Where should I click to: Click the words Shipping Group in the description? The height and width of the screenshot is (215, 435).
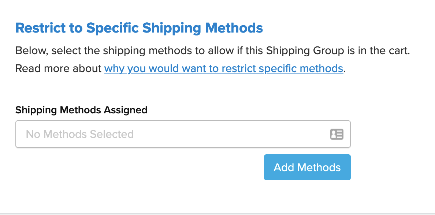coord(305,50)
